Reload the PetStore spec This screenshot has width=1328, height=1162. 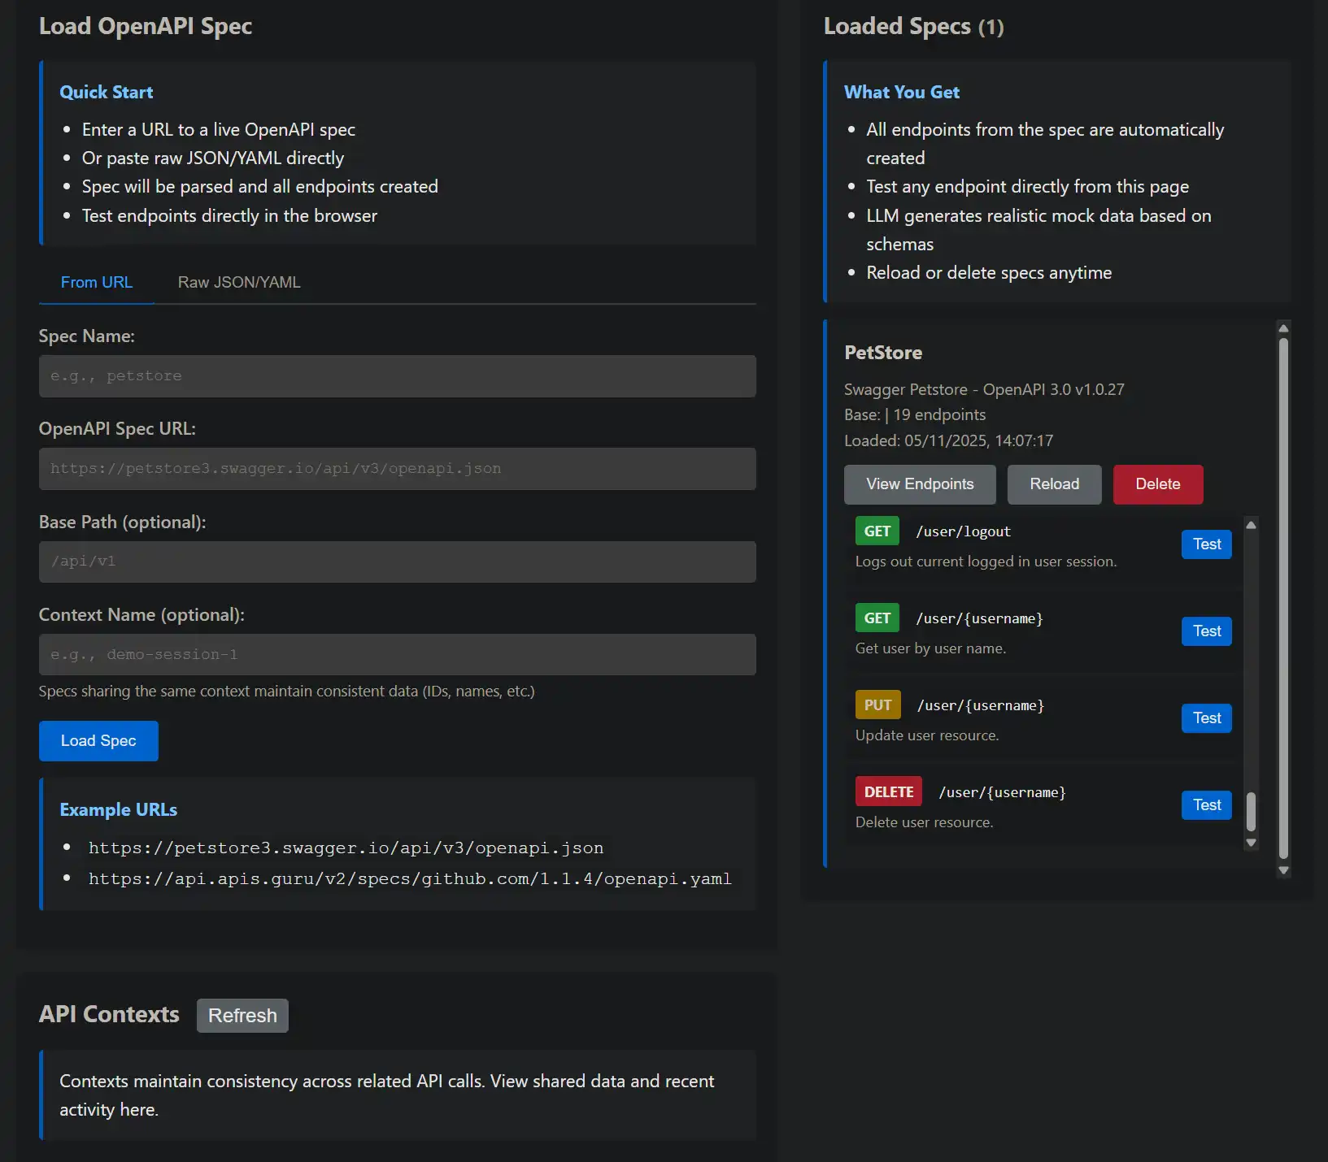click(x=1054, y=484)
